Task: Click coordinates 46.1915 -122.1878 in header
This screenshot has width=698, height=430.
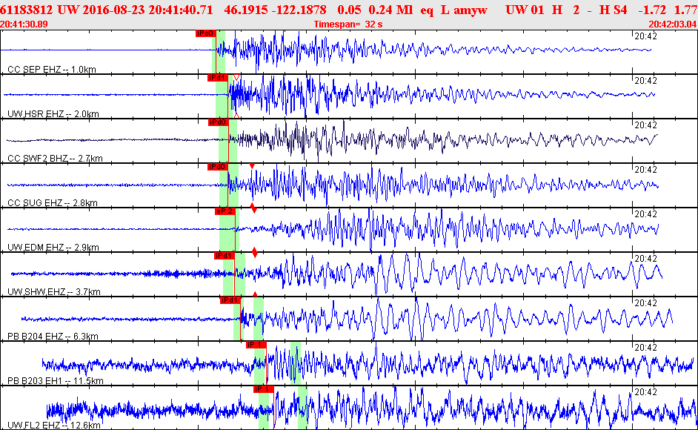Action: tap(275, 10)
